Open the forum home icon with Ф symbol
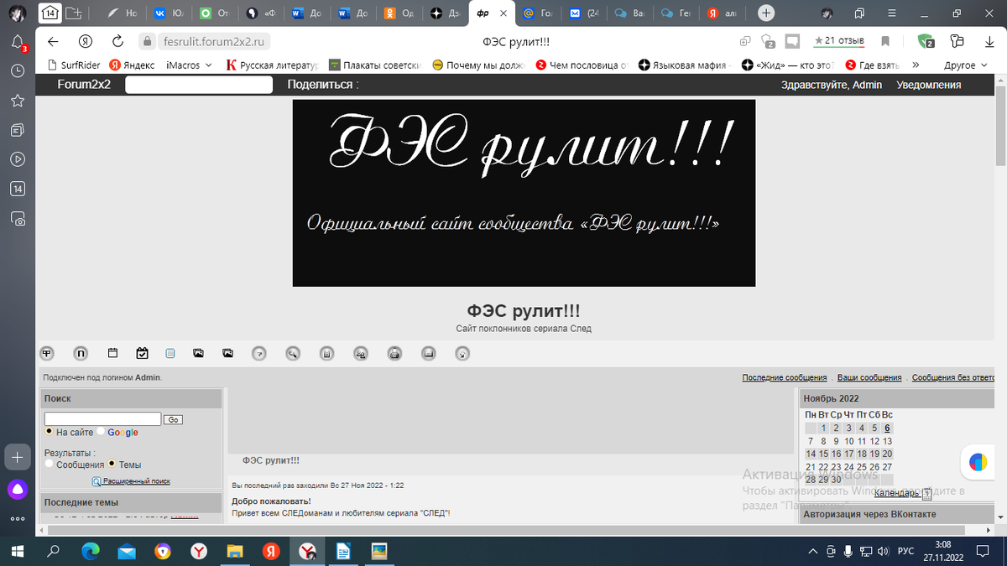This screenshot has height=566, width=1007. 48,353
